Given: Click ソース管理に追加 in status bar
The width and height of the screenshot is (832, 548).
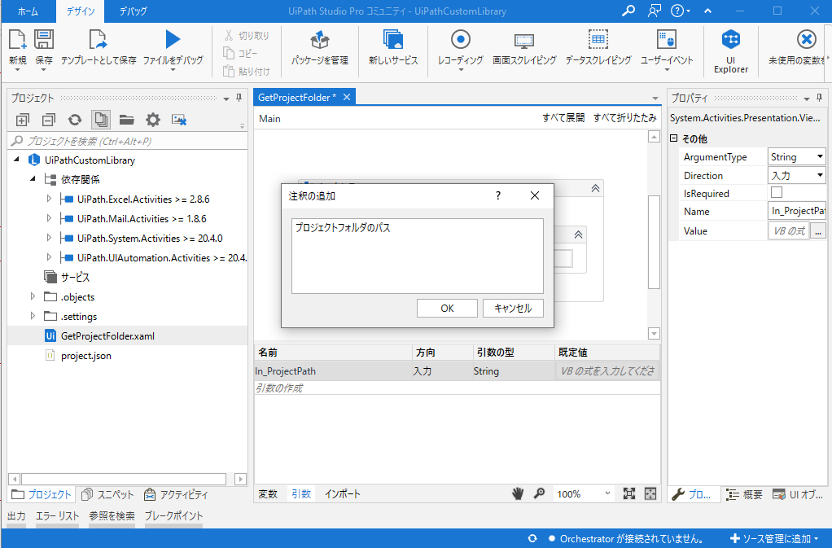Looking at the screenshot, I should click(x=774, y=538).
